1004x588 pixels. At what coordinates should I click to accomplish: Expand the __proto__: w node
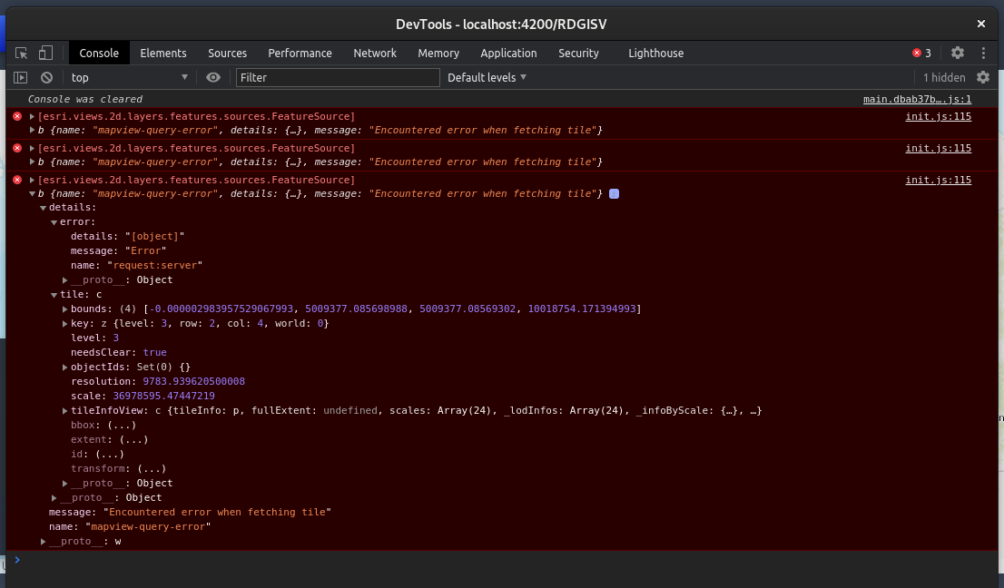pos(43,542)
